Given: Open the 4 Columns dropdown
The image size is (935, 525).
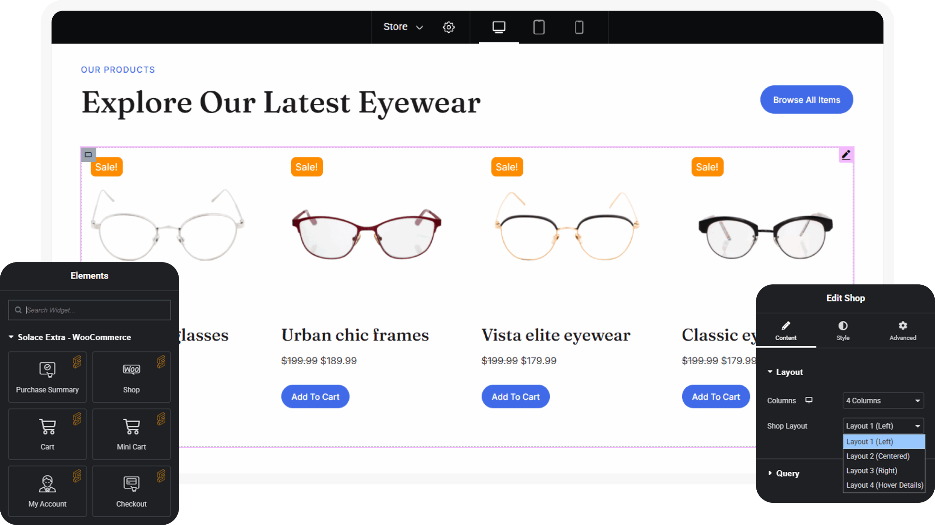Looking at the screenshot, I should (x=883, y=401).
